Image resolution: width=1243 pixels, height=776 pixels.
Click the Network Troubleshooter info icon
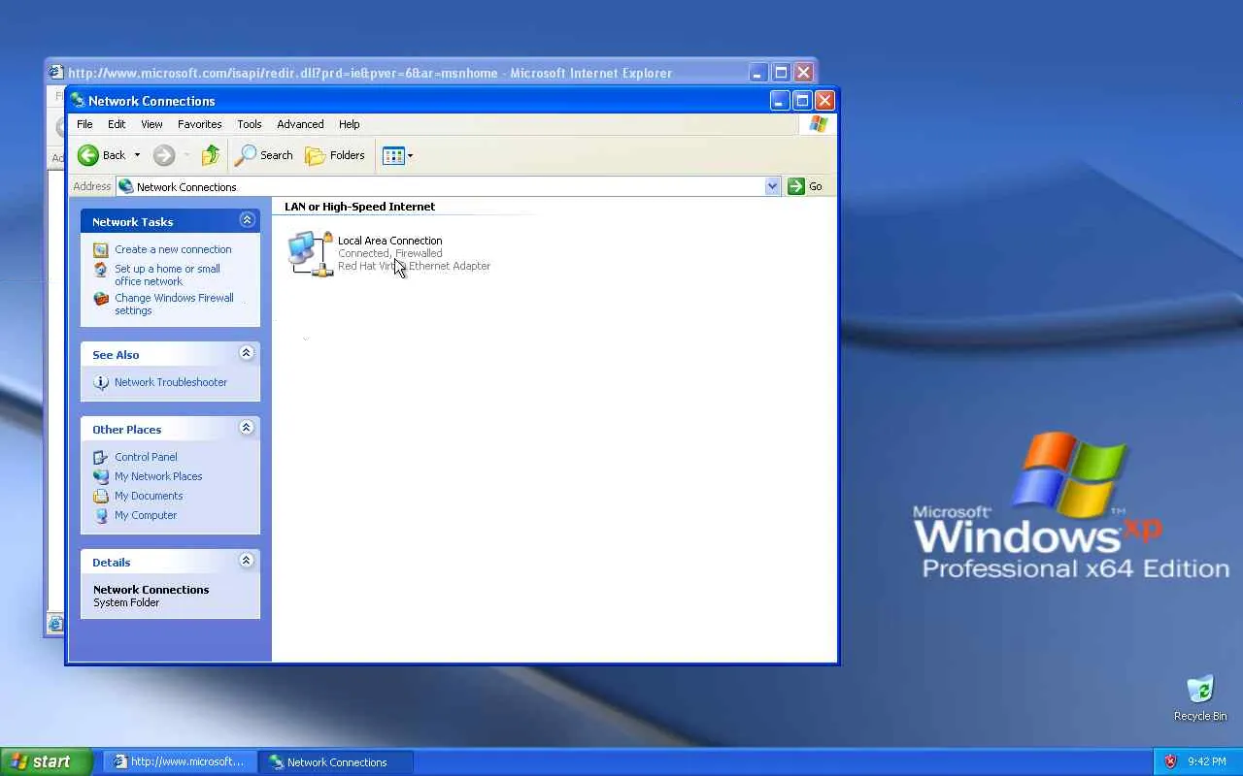pos(100,382)
